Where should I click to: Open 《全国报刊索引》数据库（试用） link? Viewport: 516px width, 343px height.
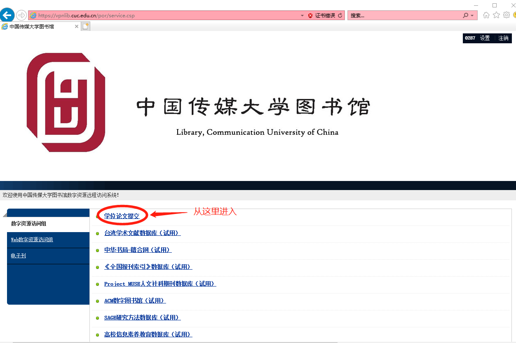(148, 267)
